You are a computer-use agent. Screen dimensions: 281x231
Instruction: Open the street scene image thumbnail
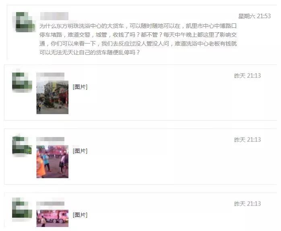click(x=52, y=97)
